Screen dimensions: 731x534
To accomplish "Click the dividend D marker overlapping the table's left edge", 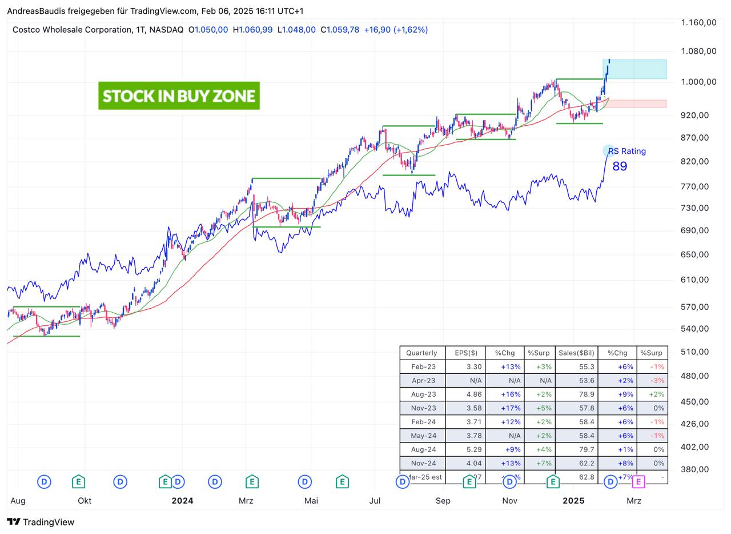I will pyautogui.click(x=402, y=482).
